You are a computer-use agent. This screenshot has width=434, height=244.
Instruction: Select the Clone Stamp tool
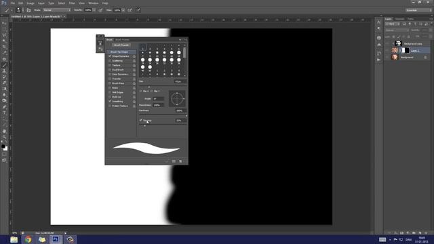(x=4, y=71)
